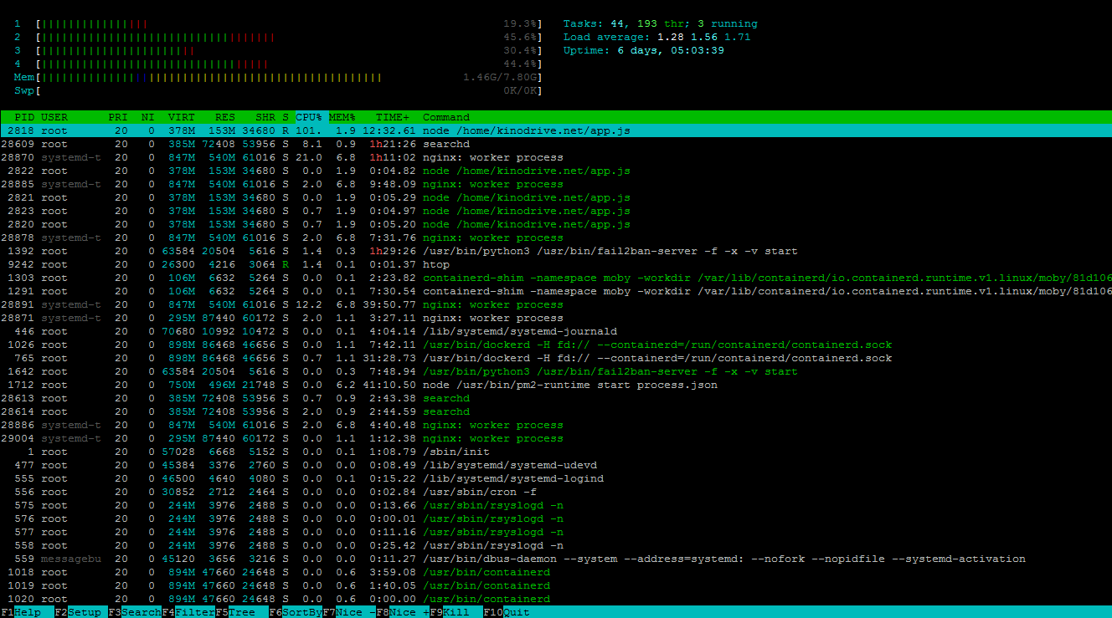Viewport: 1112px width, 618px height.
Task: Select the PID 559 dbus-daemon row
Action: pos(556,559)
